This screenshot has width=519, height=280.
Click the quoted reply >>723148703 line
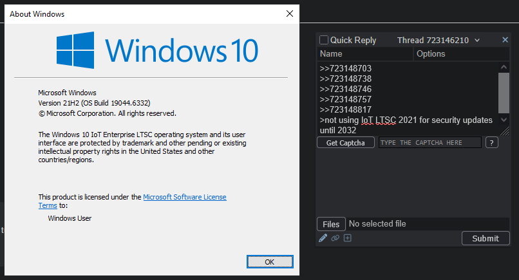pos(346,68)
